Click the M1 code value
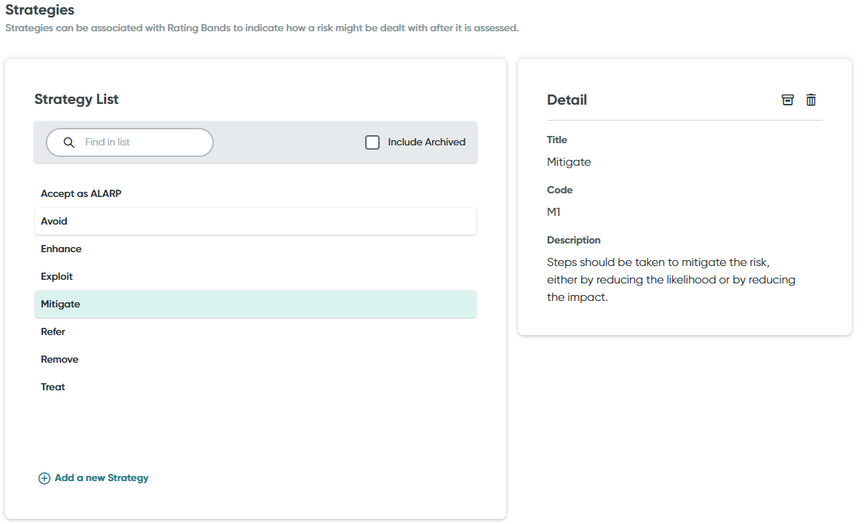The width and height of the screenshot is (867, 524). pos(554,211)
